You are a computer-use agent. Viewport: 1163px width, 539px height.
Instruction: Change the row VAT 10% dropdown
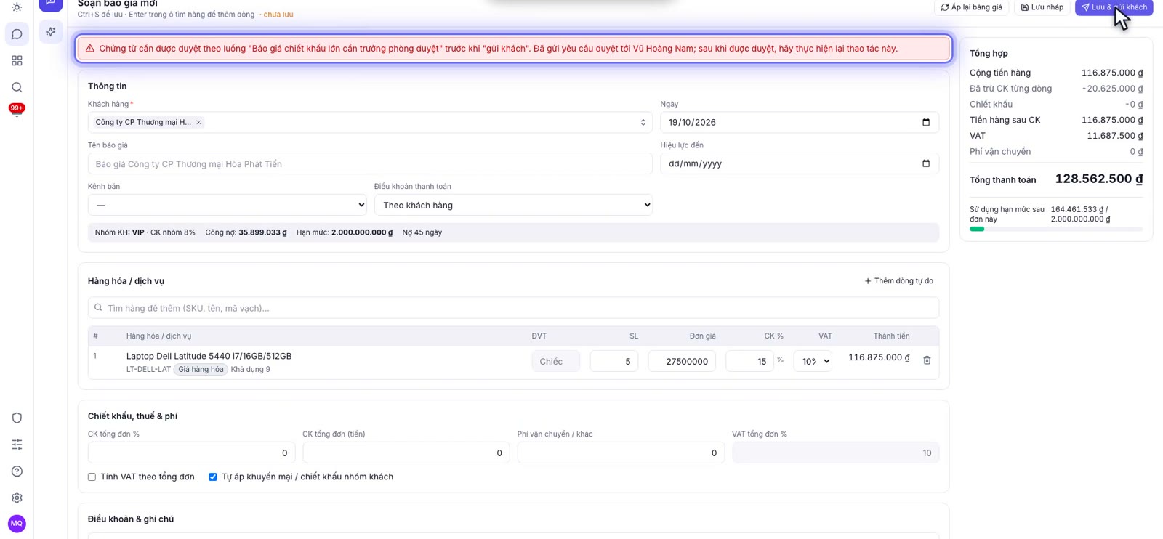tap(813, 361)
